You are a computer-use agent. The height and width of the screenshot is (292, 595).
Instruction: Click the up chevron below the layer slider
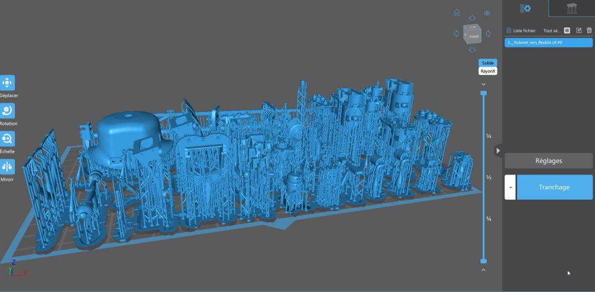[483, 270]
